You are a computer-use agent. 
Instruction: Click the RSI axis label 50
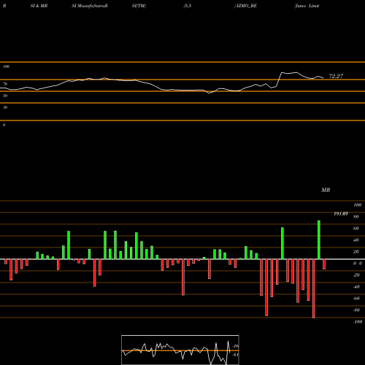(x=5, y=96)
